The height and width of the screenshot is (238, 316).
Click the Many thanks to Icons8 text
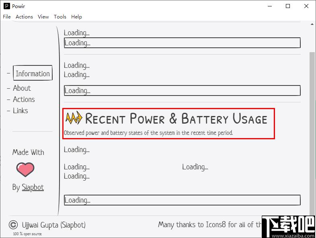[209, 224]
